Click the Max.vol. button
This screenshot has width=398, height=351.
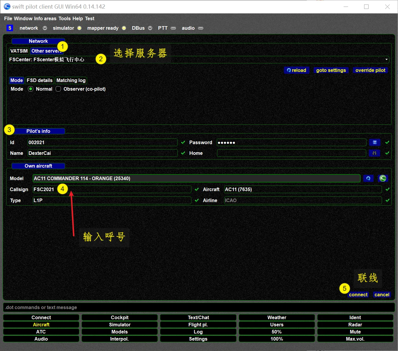click(x=355, y=339)
